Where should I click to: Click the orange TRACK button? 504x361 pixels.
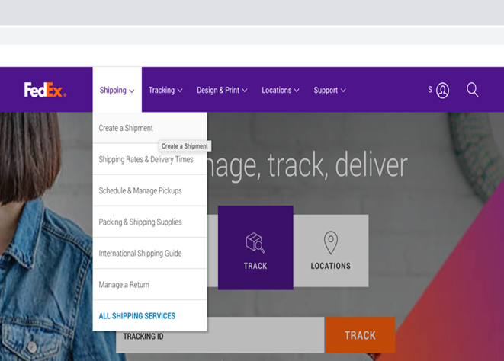coord(361,335)
